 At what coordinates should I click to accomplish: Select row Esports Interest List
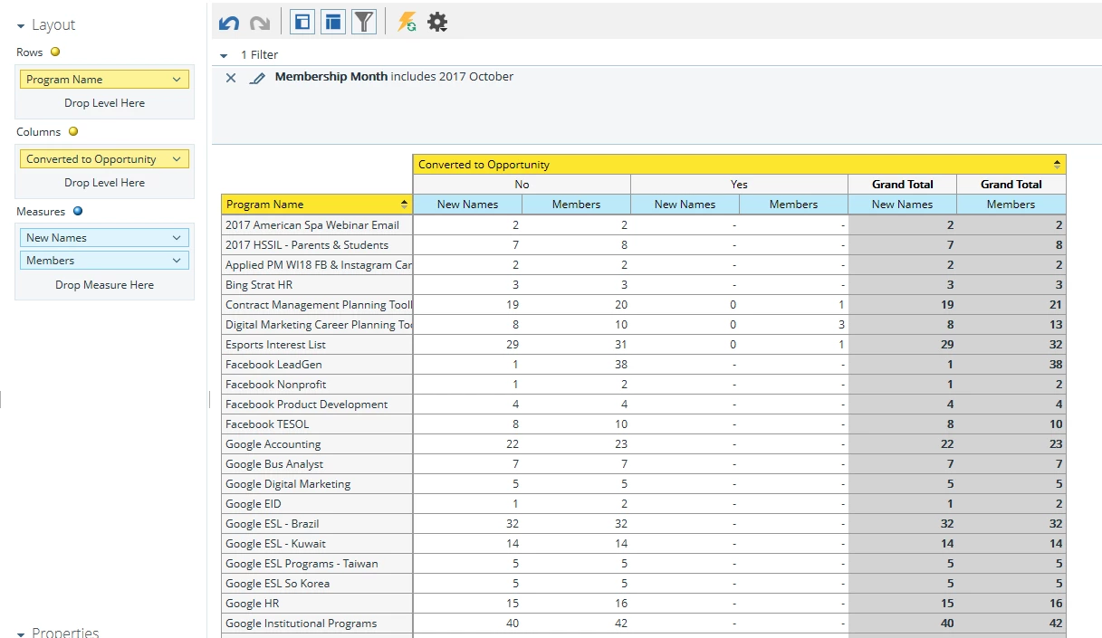tap(317, 345)
